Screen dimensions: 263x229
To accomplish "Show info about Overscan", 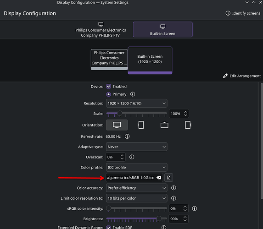I will [132, 157].
